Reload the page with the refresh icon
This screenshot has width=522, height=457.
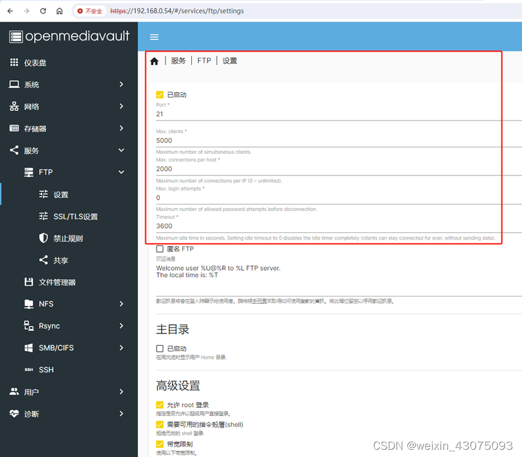pyautogui.click(x=43, y=11)
